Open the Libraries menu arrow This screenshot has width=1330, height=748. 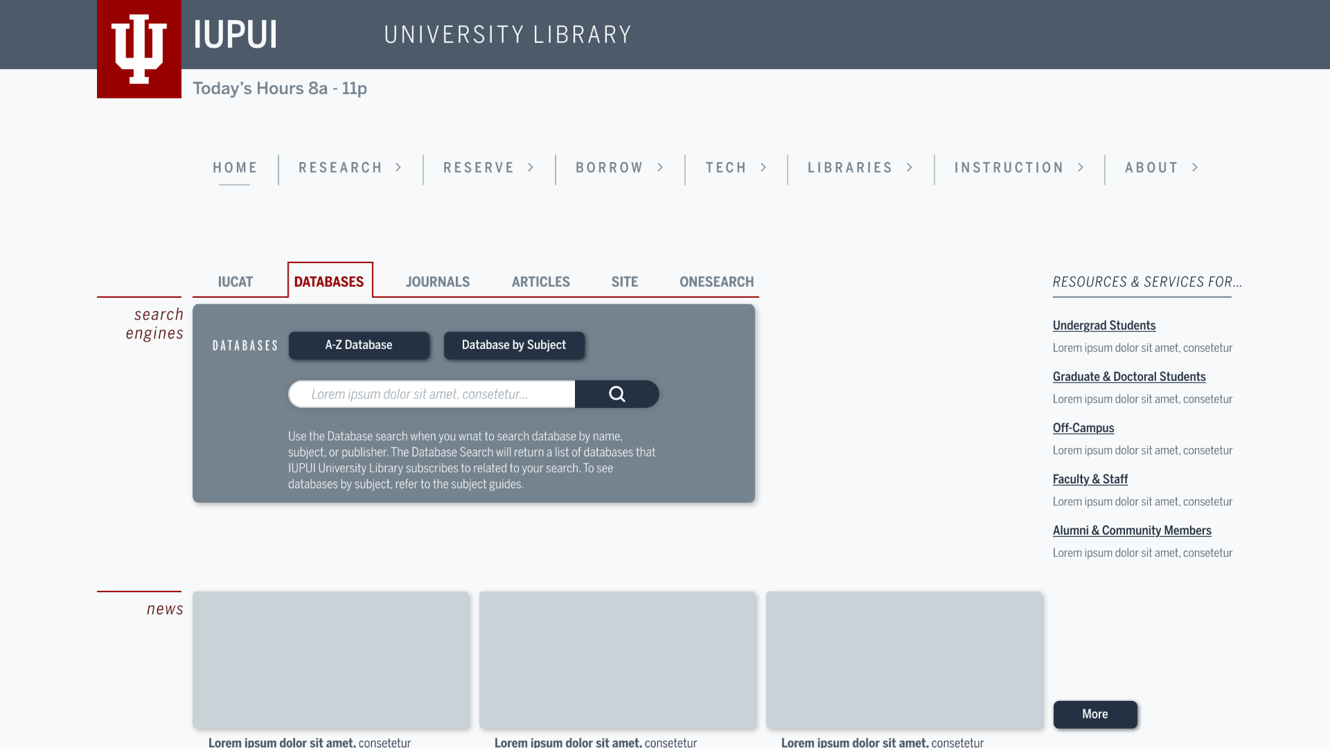tap(910, 168)
